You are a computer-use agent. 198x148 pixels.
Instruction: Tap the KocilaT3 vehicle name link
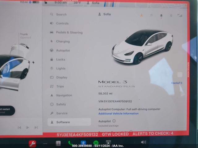click(x=177, y=83)
